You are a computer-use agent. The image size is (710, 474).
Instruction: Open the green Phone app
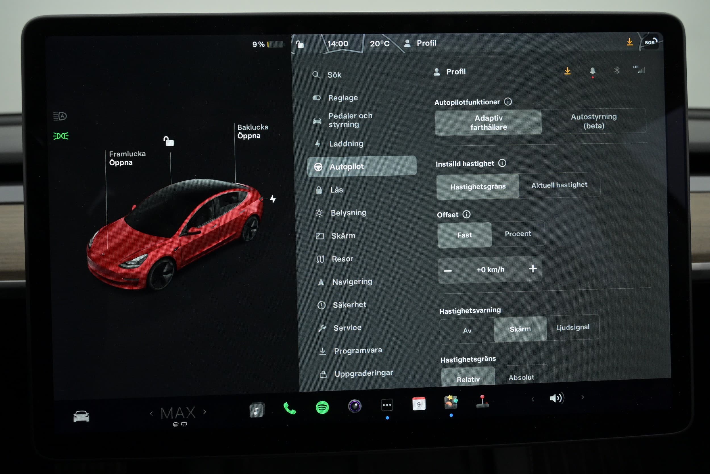point(289,409)
